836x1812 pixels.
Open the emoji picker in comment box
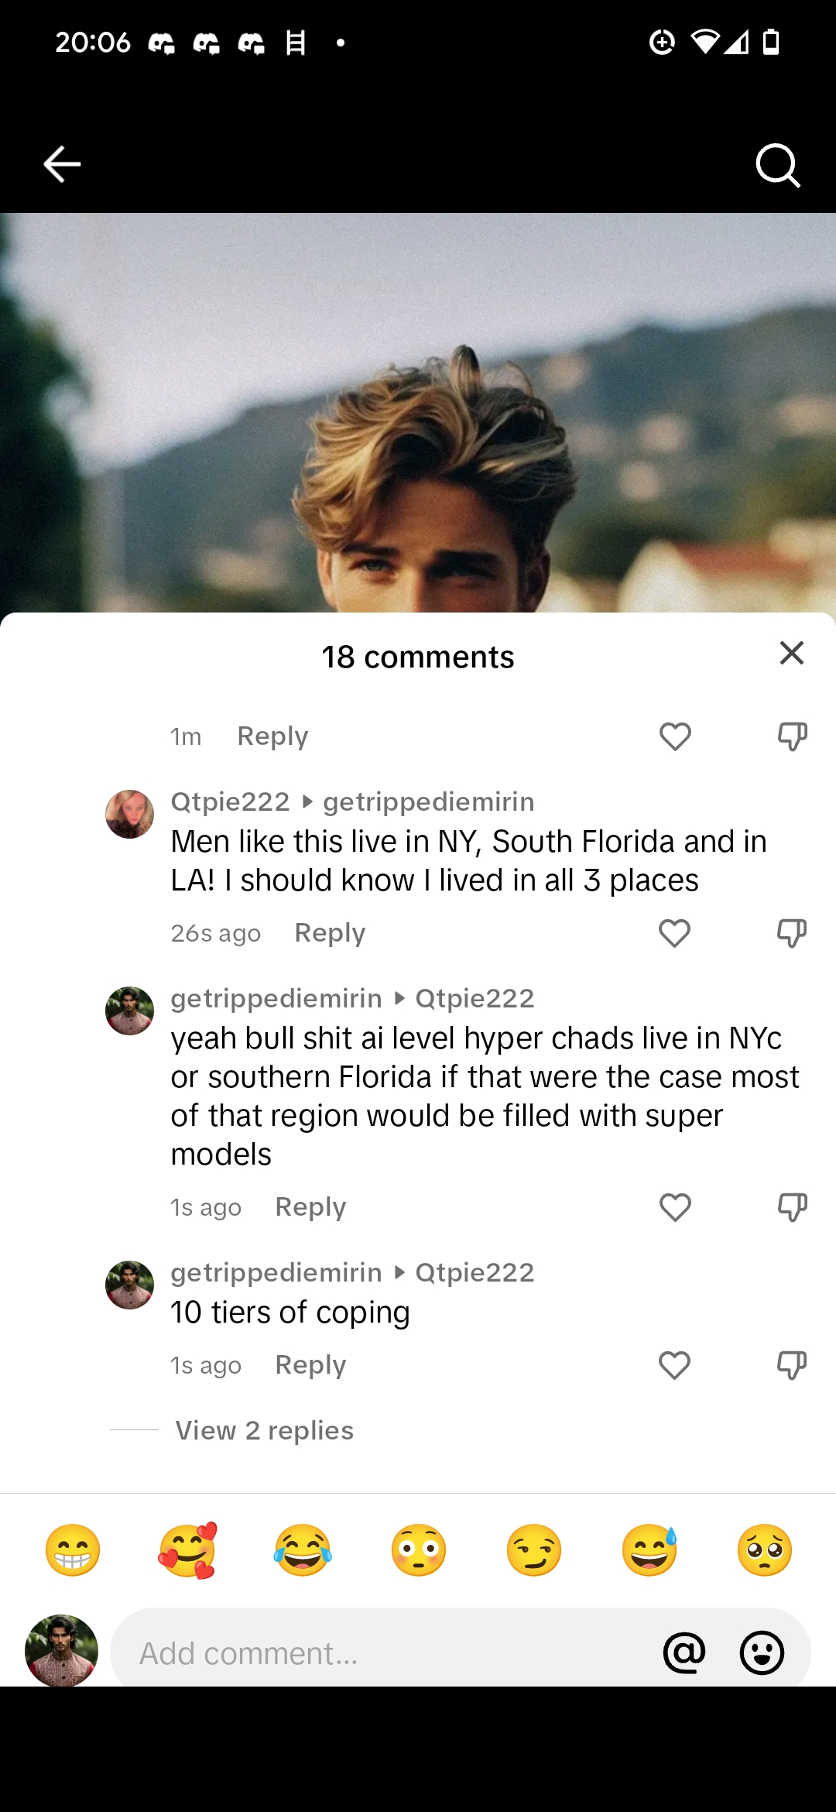pyautogui.click(x=762, y=1653)
